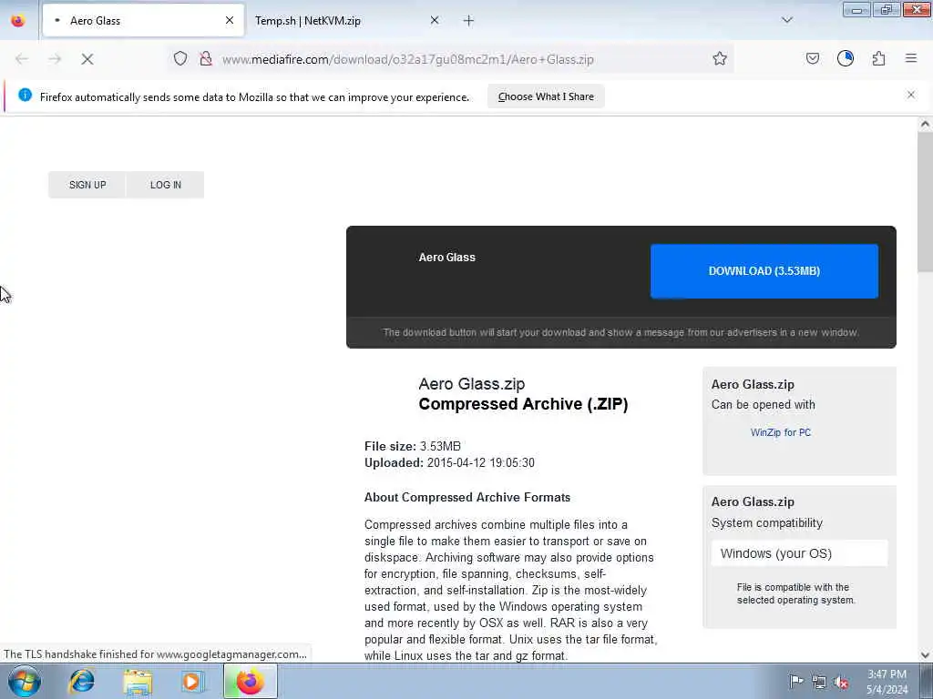The width and height of the screenshot is (933, 699).
Task: Open Windows Media Player from taskbar
Action: [193, 681]
